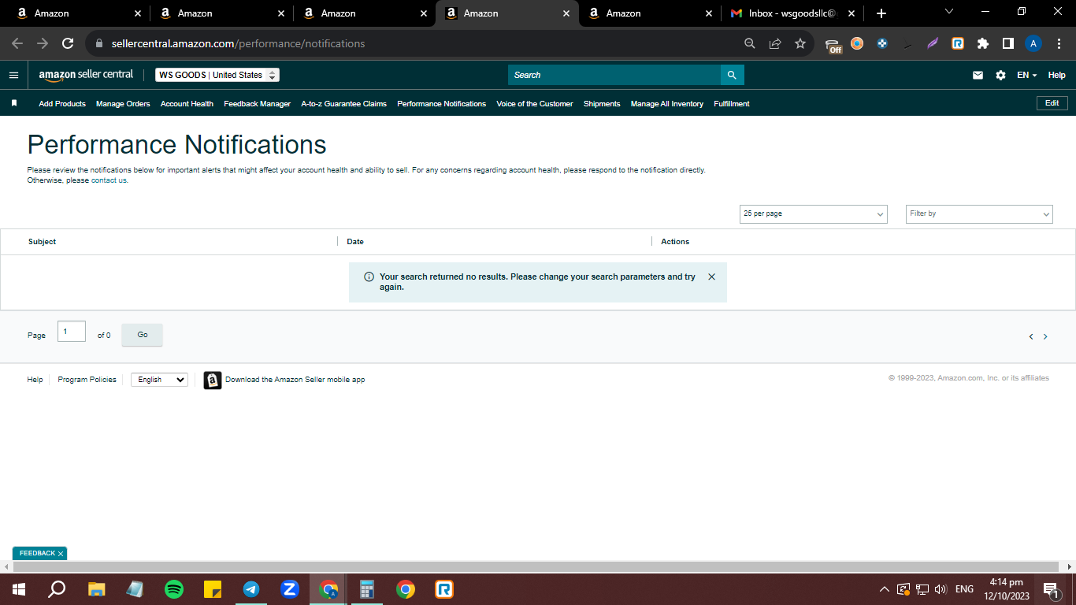Open Fulfillment menu item
This screenshot has height=605, width=1076.
click(732, 103)
